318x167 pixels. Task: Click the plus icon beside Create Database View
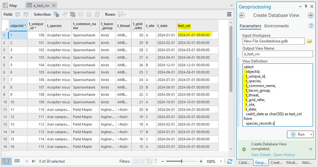311,15
